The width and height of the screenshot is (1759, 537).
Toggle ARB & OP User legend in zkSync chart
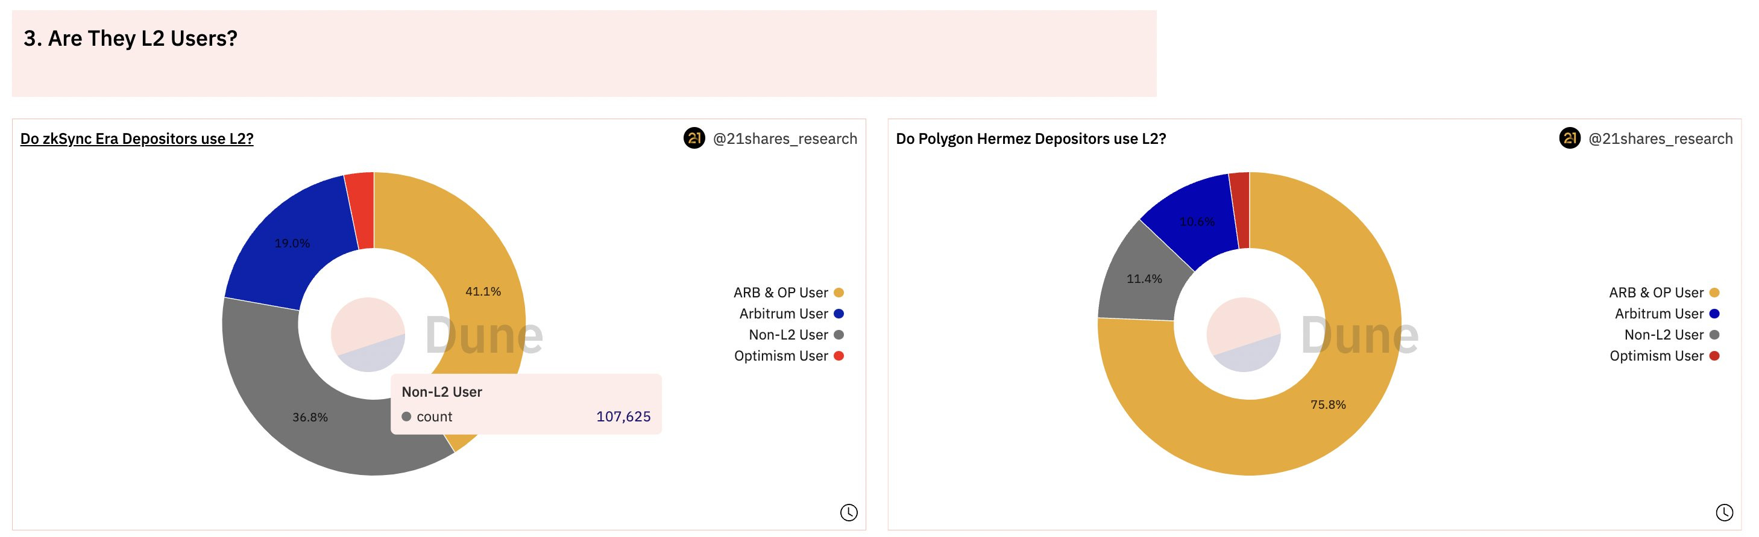(x=788, y=293)
